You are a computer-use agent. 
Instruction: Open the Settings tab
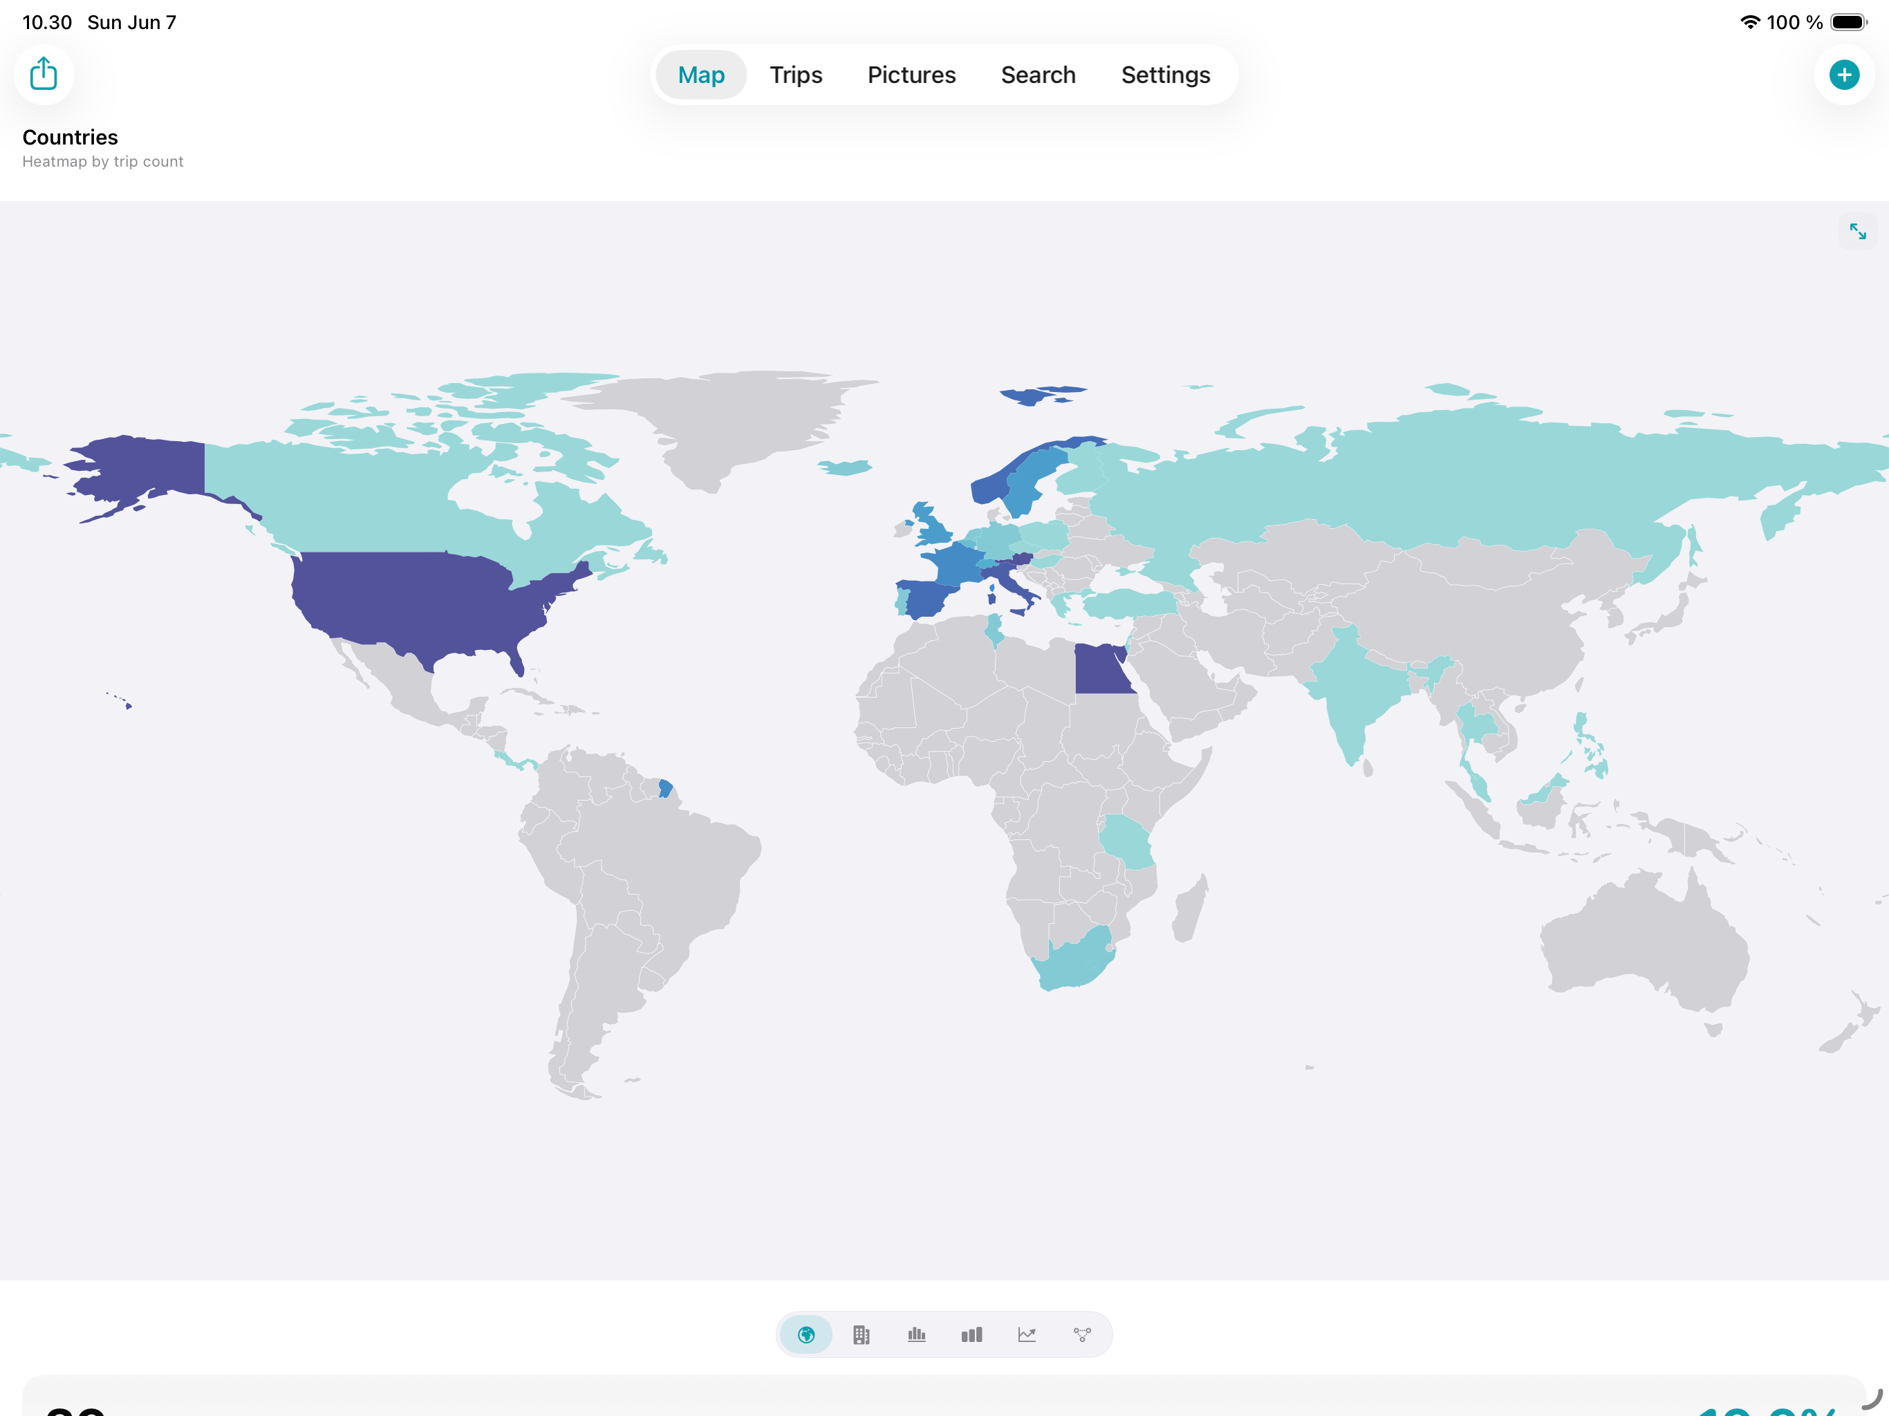[x=1165, y=75]
